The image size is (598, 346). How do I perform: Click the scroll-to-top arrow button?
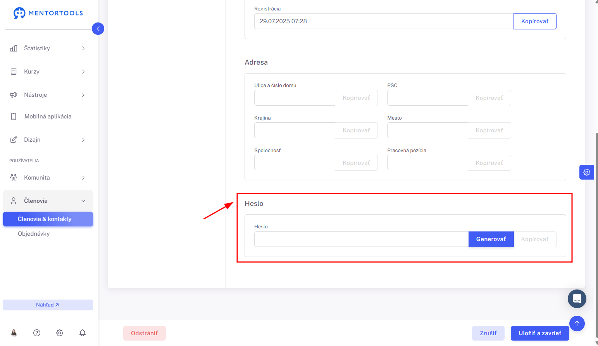click(x=577, y=324)
